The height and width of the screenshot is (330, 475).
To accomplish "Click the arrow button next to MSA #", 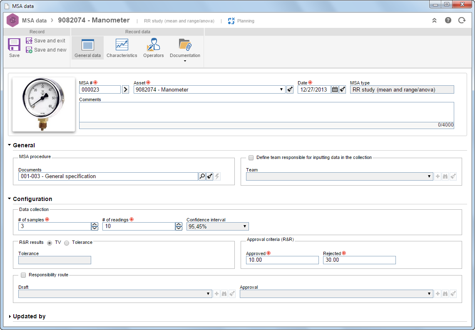I will pos(125,89).
